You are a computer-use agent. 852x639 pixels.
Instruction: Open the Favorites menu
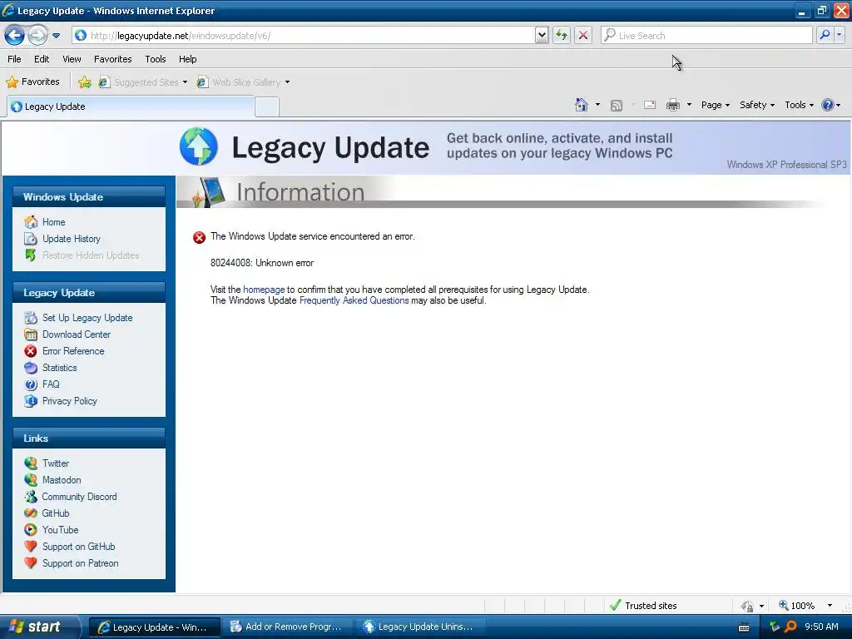(113, 59)
